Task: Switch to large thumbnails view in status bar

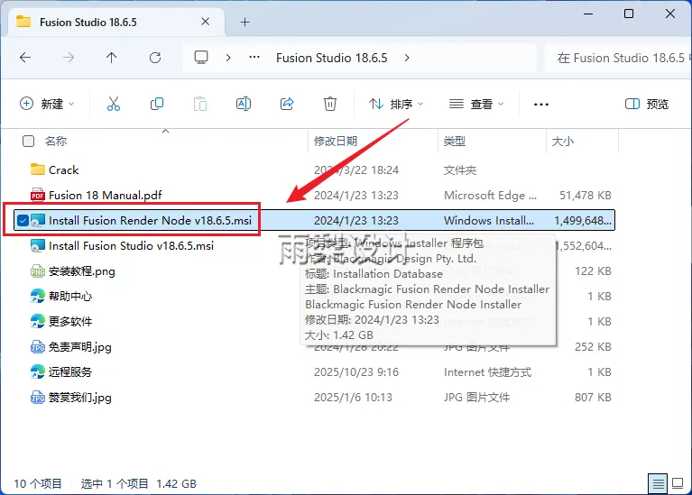Action: point(678,484)
